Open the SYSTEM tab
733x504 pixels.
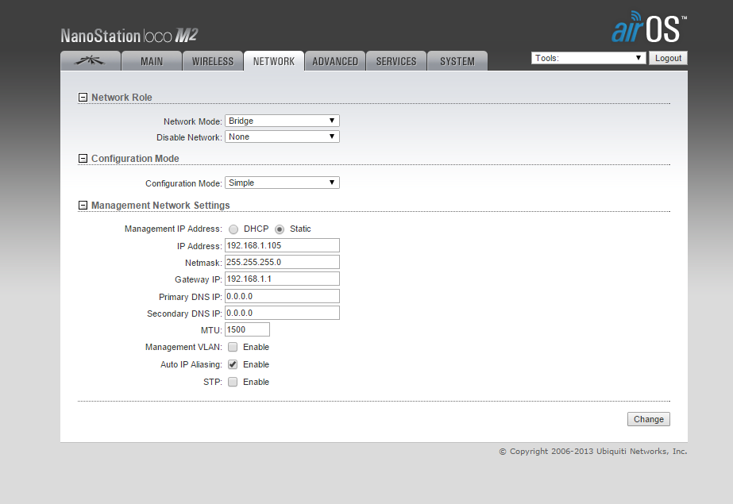[x=457, y=61]
